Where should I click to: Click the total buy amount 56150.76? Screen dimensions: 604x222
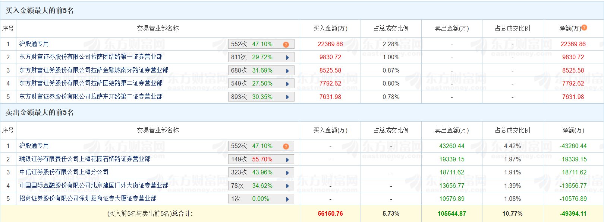pyautogui.click(x=330, y=214)
